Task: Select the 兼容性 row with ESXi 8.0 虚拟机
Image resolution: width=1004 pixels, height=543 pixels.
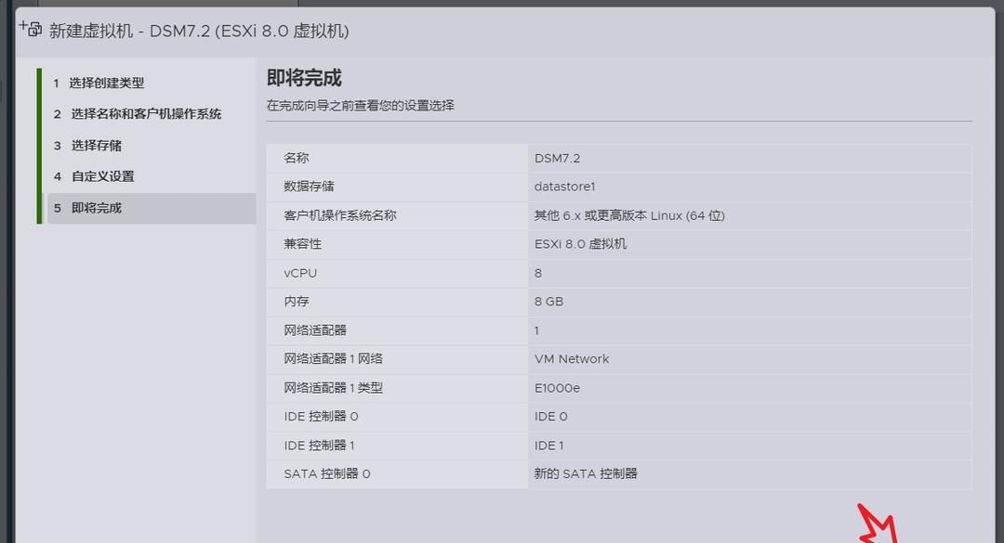Action: tap(581, 244)
